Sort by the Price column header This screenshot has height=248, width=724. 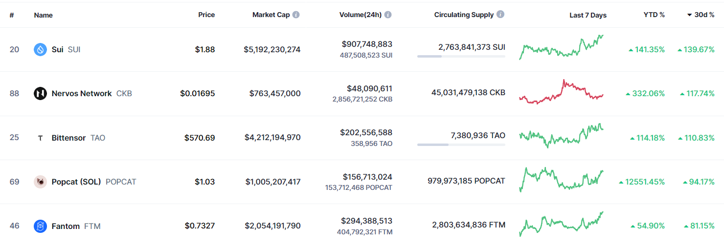pos(206,15)
